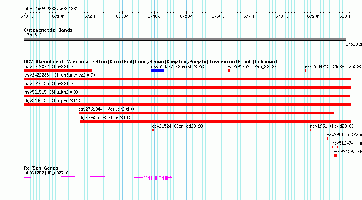Click the 17p13.1 band box
Image resolution: width=362 pixels, height=200 pixels.
(348, 49)
